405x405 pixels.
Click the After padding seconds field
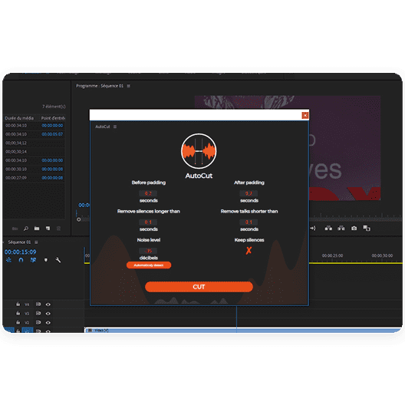click(249, 193)
